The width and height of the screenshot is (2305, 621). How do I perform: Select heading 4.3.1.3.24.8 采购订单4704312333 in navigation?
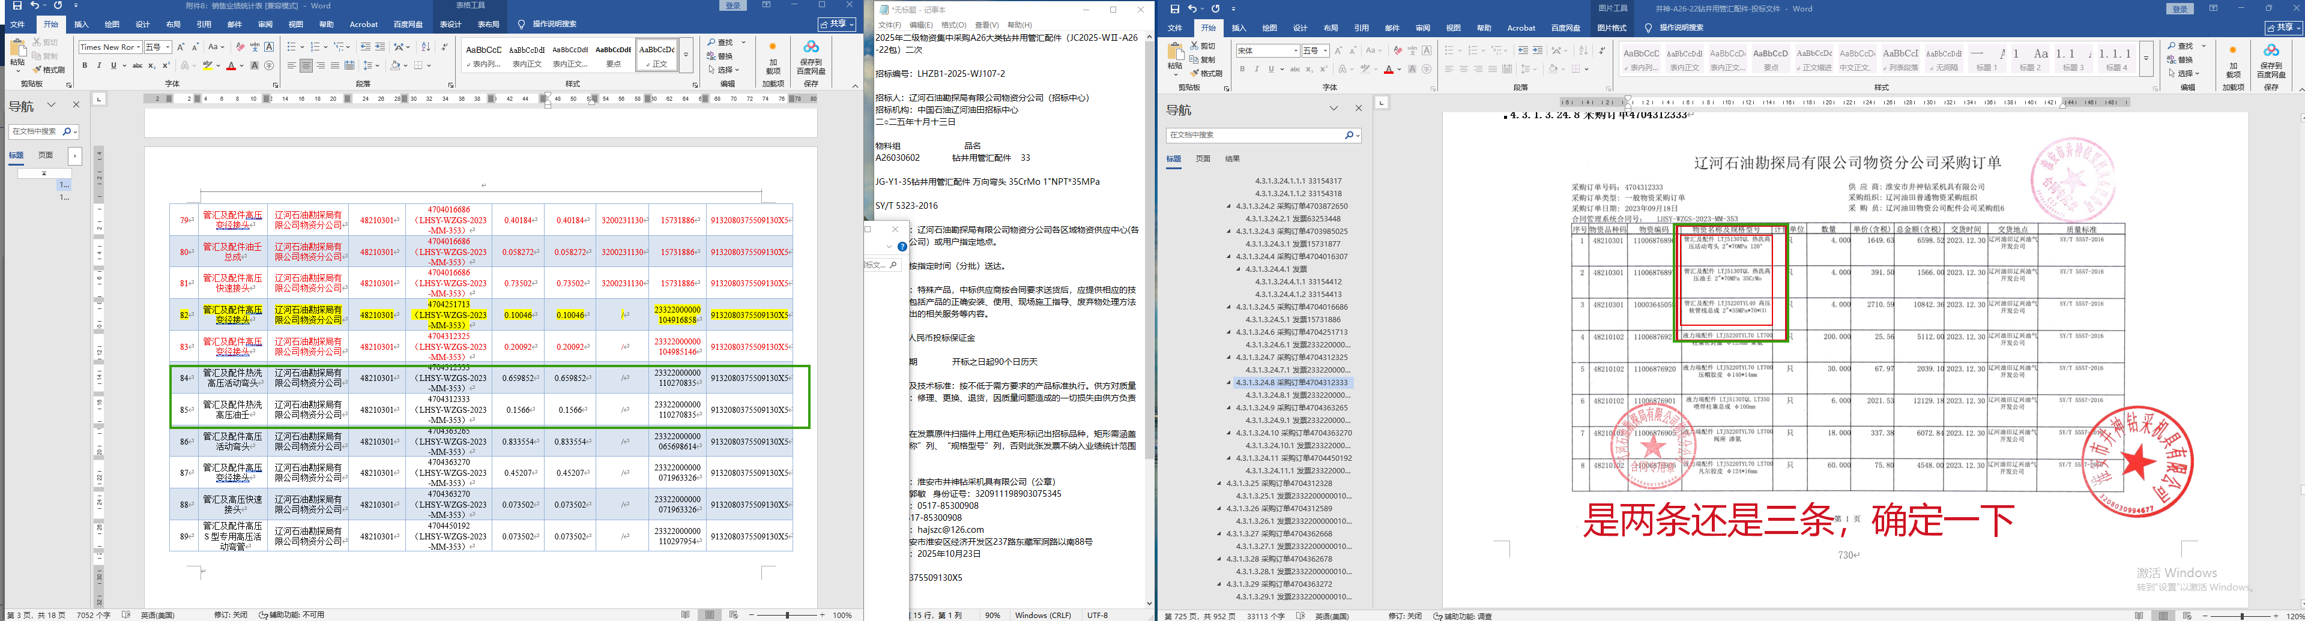click(1292, 382)
